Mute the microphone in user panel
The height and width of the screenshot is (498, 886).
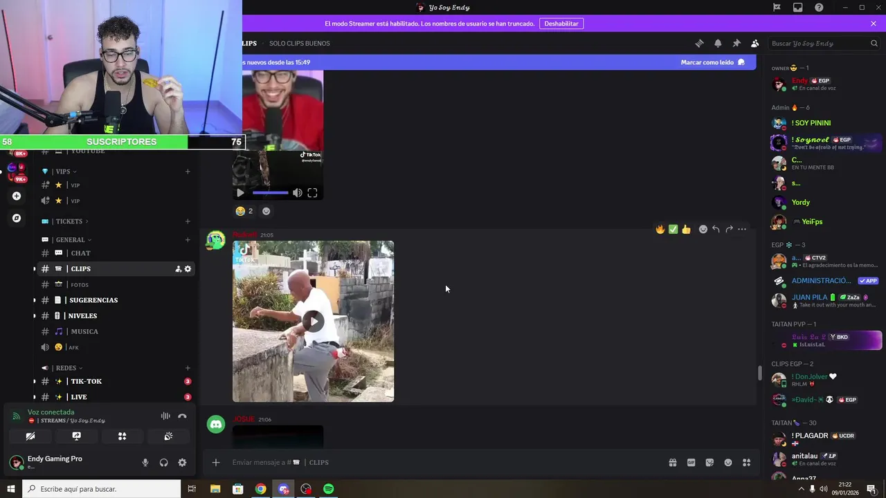click(x=145, y=462)
